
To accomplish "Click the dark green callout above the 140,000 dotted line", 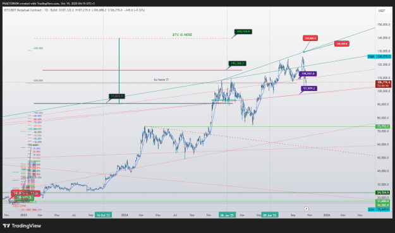I will coord(243,32).
